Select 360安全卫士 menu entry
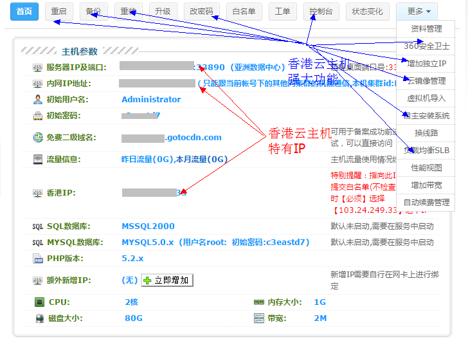The width and height of the screenshot is (468, 339). [426, 46]
